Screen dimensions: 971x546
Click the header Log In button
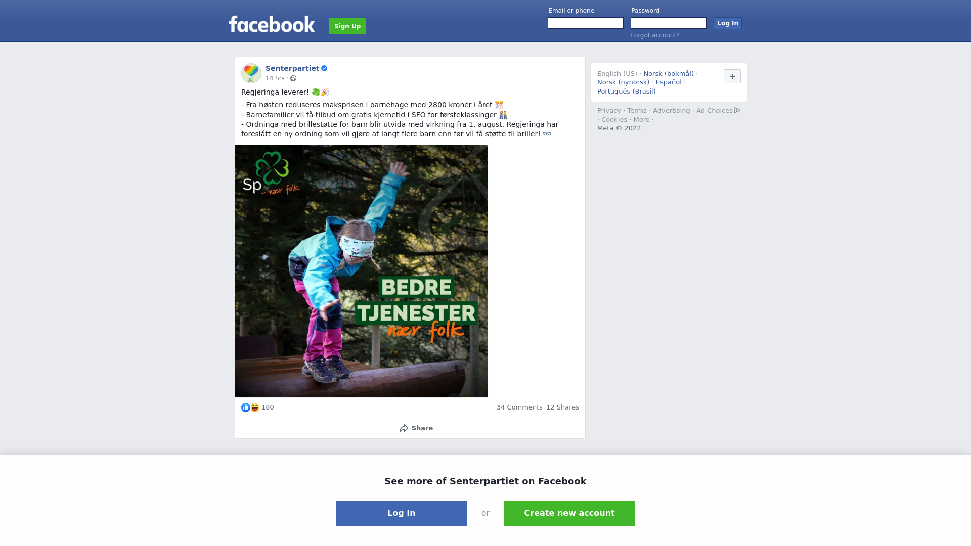[x=728, y=23]
